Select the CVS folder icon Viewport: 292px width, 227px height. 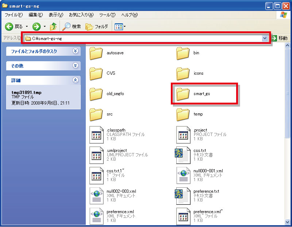click(x=96, y=74)
